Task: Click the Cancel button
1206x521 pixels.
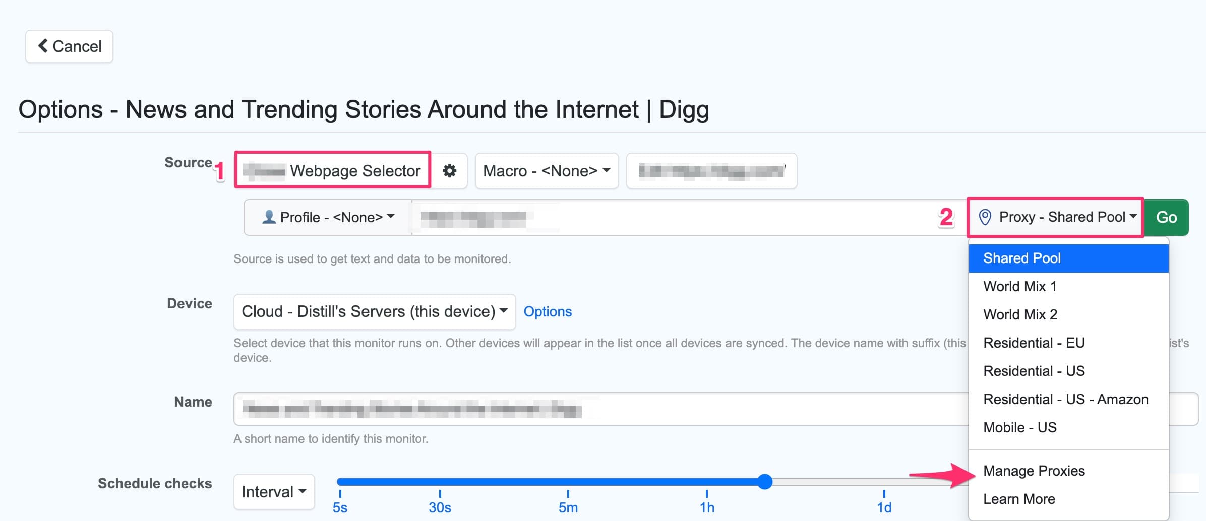Action: click(x=69, y=46)
